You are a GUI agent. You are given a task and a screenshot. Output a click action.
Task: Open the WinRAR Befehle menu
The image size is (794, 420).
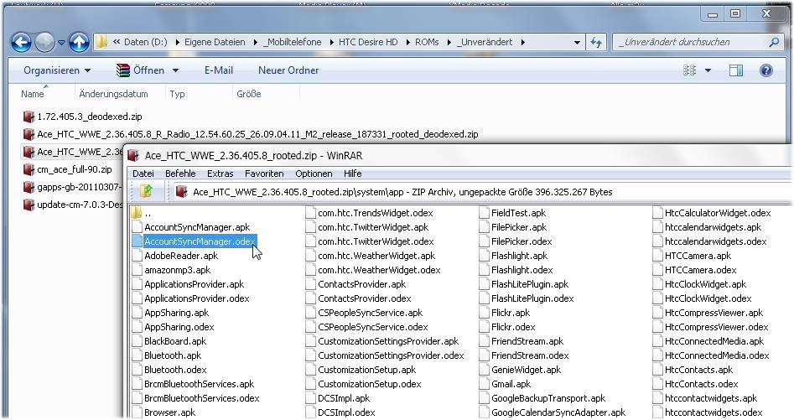point(180,174)
